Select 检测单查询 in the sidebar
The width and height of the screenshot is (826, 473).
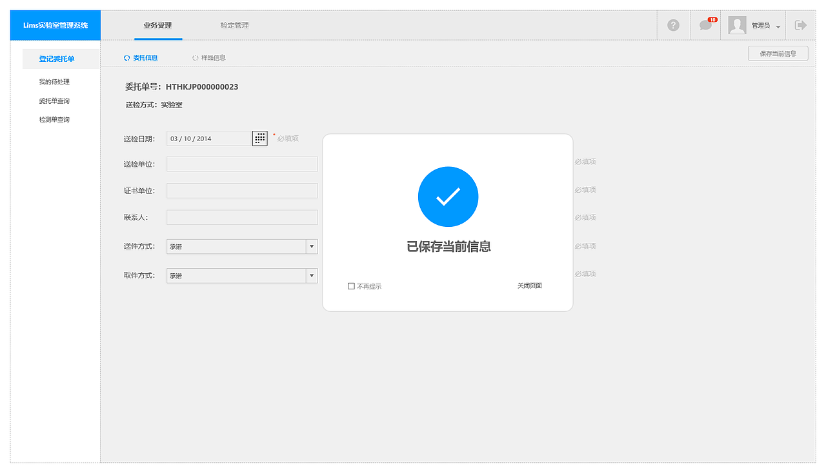tap(55, 119)
